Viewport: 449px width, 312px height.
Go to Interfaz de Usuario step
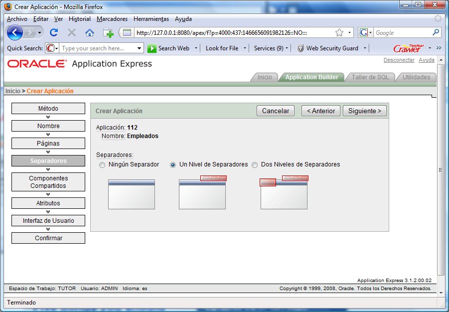(x=48, y=221)
